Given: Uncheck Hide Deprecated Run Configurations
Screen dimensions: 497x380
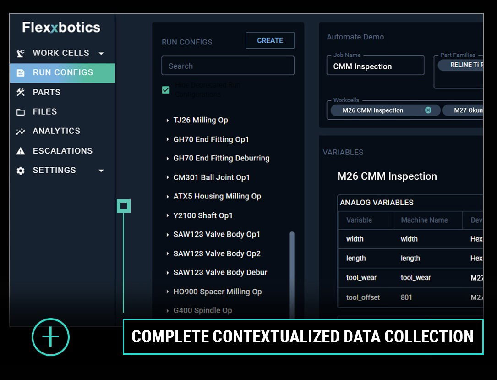Looking at the screenshot, I should pyautogui.click(x=166, y=90).
